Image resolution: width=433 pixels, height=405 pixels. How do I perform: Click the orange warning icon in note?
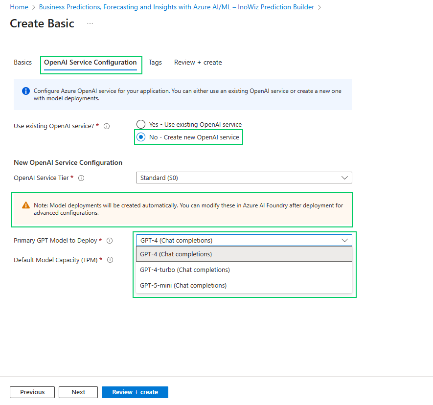26,205
